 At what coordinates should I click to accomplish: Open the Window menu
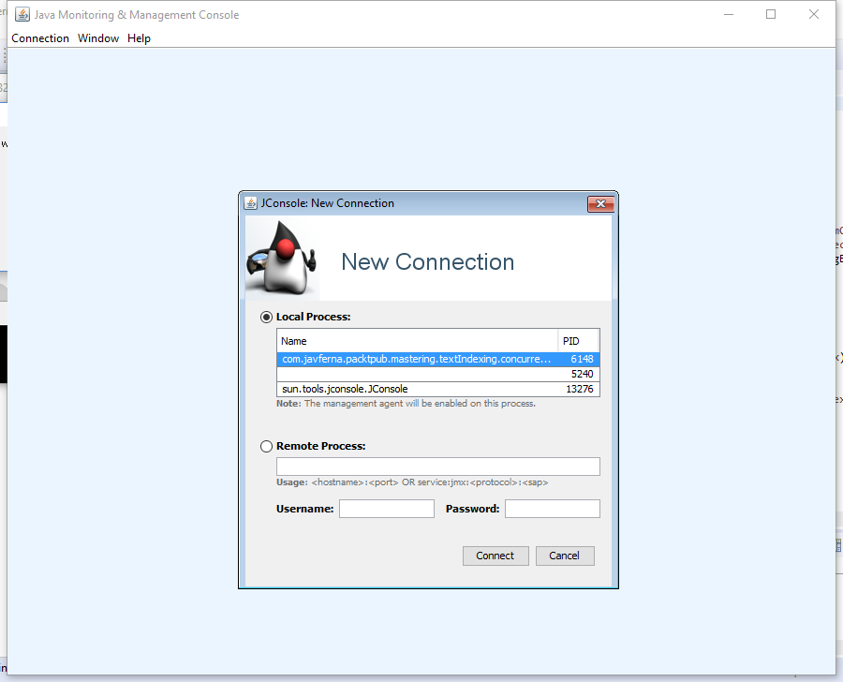click(98, 38)
